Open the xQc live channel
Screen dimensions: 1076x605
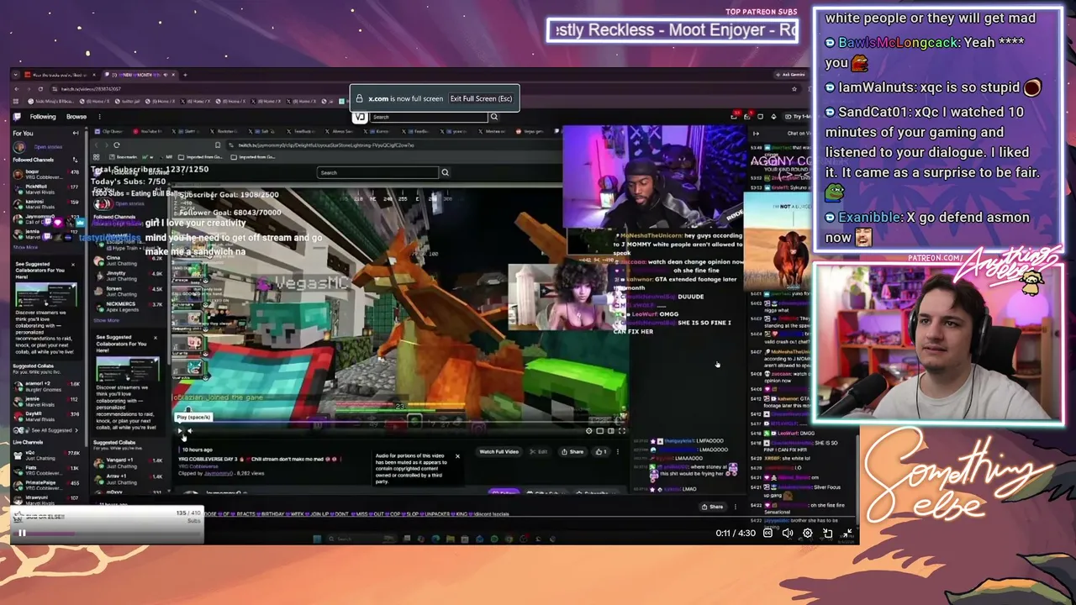46,454
